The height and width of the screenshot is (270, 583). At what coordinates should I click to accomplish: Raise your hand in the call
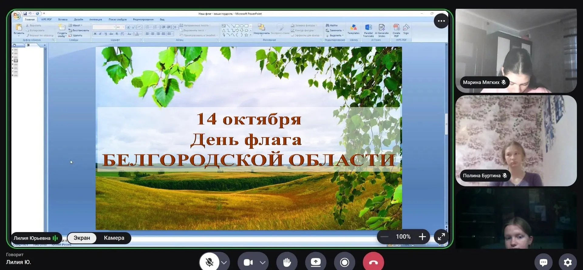(287, 262)
